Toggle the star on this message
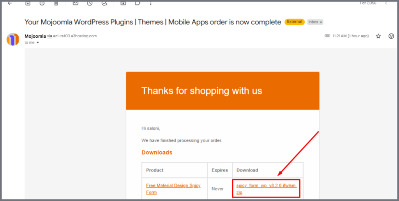 [378, 36]
